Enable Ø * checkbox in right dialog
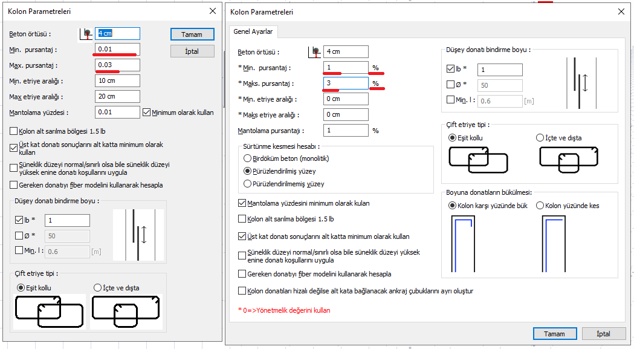The width and height of the screenshot is (634, 349). coord(450,84)
